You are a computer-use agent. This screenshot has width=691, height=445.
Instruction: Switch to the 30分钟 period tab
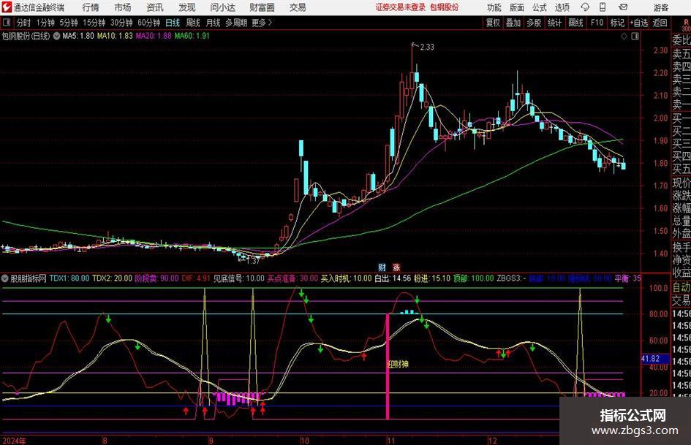[121, 23]
